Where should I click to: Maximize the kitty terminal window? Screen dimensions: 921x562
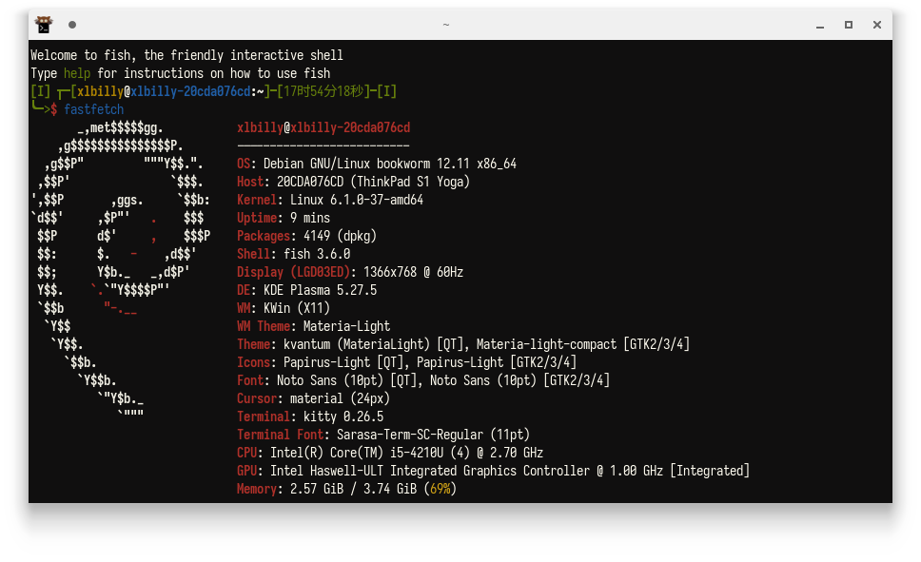849,25
